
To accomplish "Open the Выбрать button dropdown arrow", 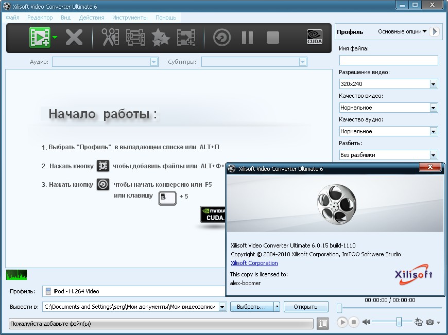I will pyautogui.click(x=277, y=307).
